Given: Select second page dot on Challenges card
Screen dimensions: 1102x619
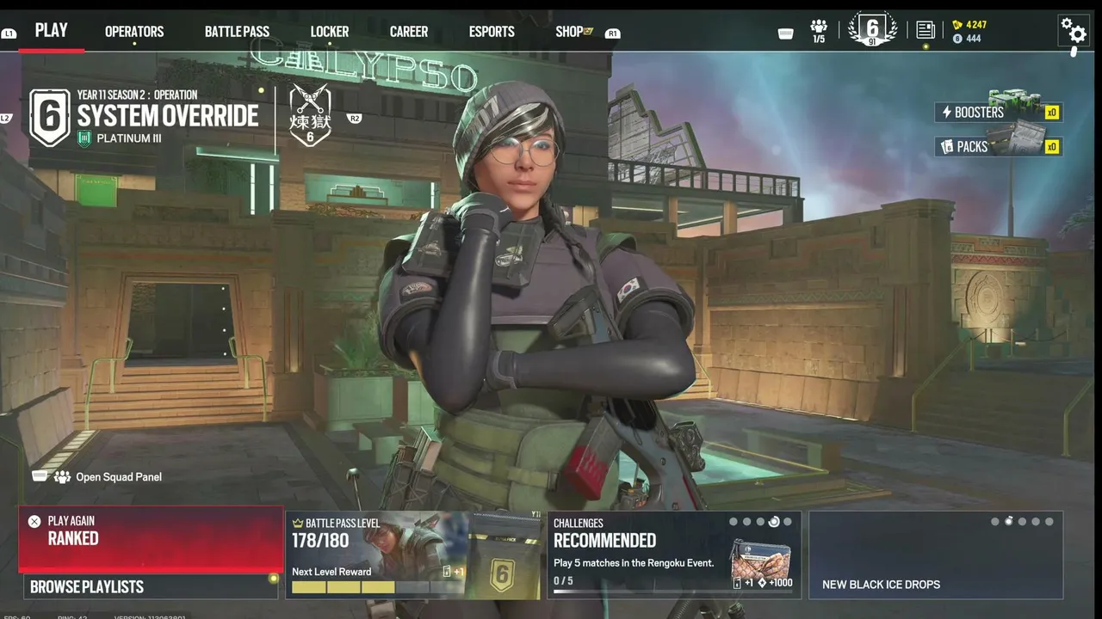Looking at the screenshot, I should coord(747,522).
